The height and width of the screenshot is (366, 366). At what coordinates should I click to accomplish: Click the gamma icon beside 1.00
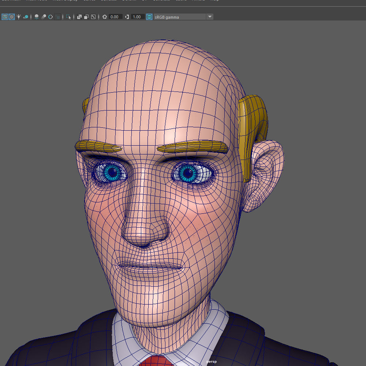[x=127, y=17]
